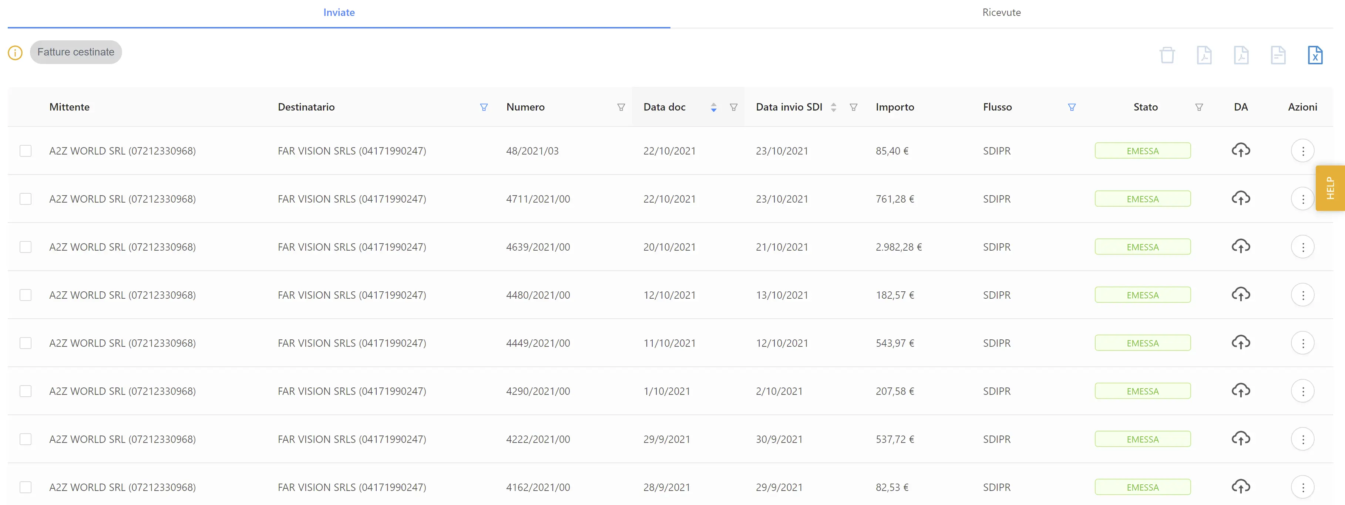Select checkbox for invoice 4711/2021/00
Screen dimensions: 1345x505
[26, 199]
